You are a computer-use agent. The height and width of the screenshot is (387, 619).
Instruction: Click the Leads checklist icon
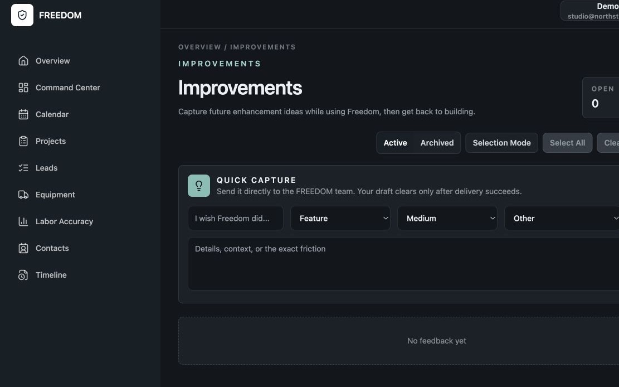coord(23,168)
